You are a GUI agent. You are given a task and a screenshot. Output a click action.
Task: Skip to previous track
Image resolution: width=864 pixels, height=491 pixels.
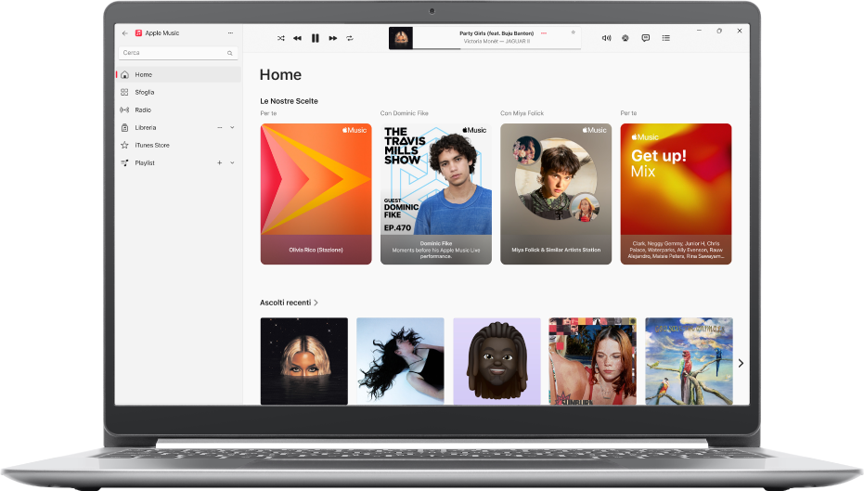[298, 38]
